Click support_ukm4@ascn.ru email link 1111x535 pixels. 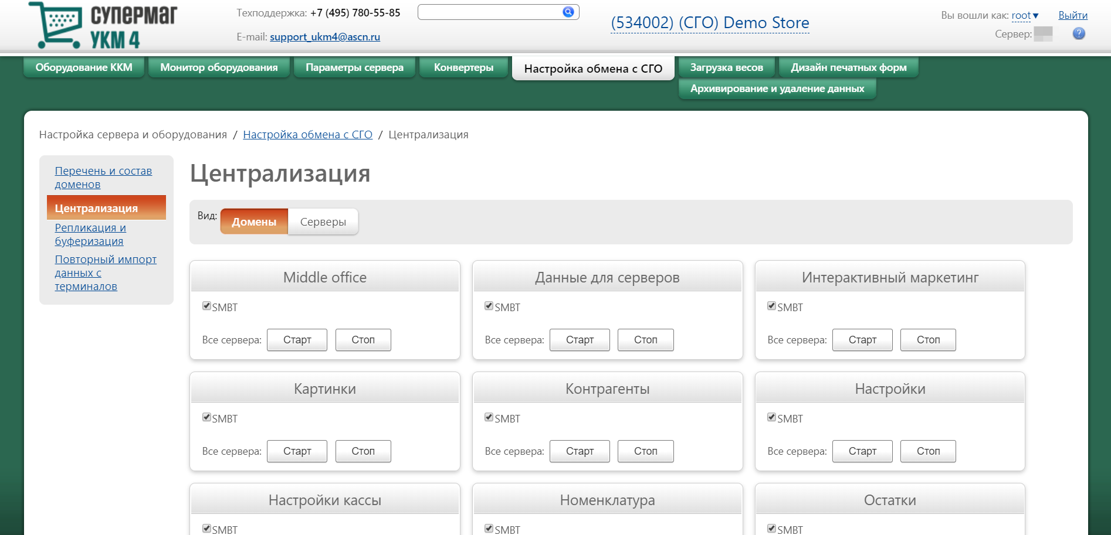point(325,37)
